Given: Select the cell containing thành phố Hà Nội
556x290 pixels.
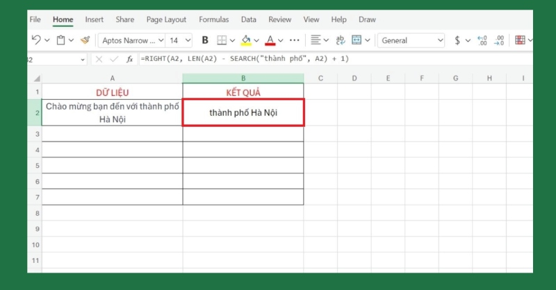Looking at the screenshot, I should click(243, 113).
